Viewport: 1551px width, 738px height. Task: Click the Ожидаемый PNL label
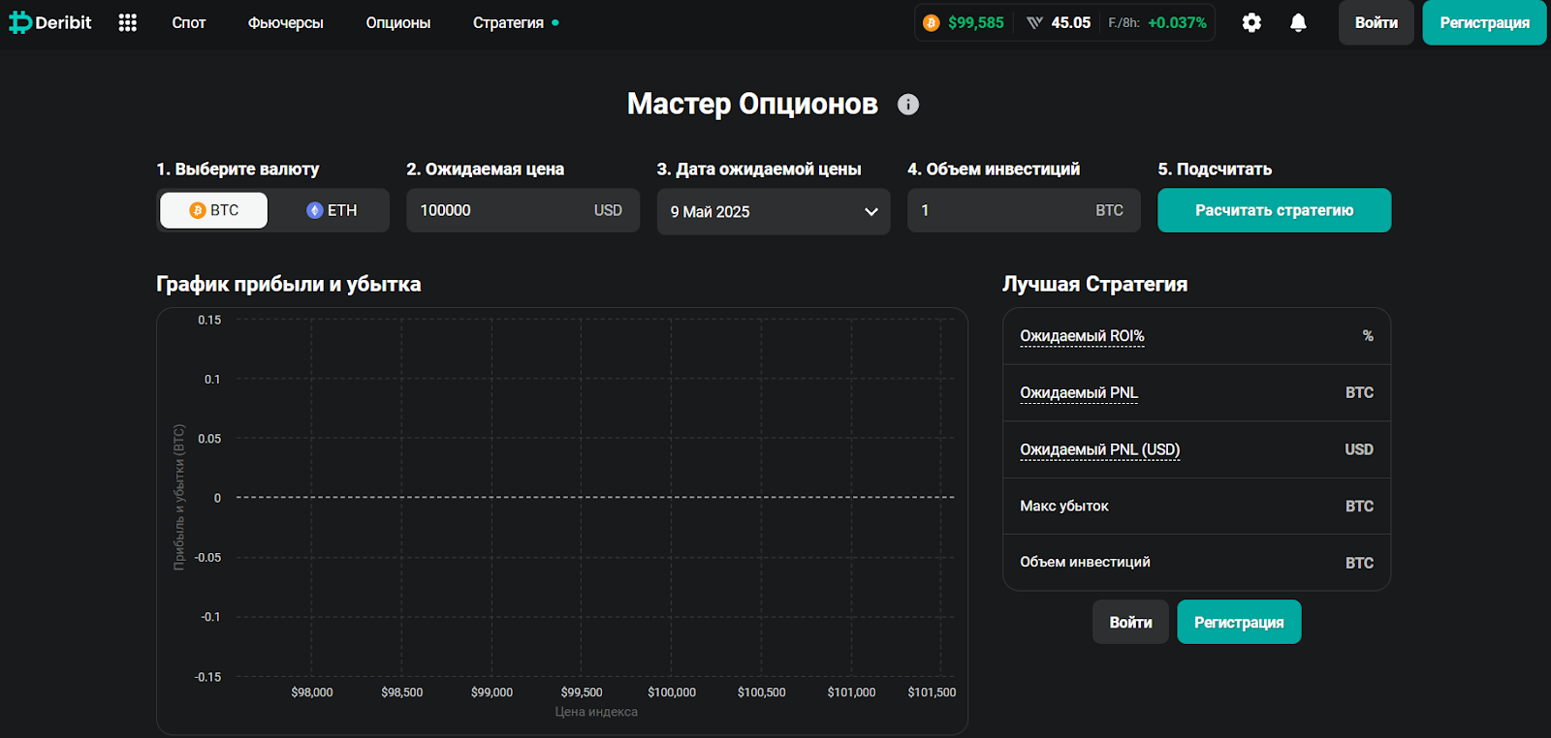(1079, 392)
